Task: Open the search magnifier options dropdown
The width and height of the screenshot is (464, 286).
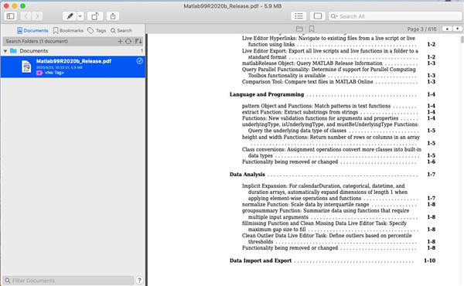Action: click(x=334, y=16)
